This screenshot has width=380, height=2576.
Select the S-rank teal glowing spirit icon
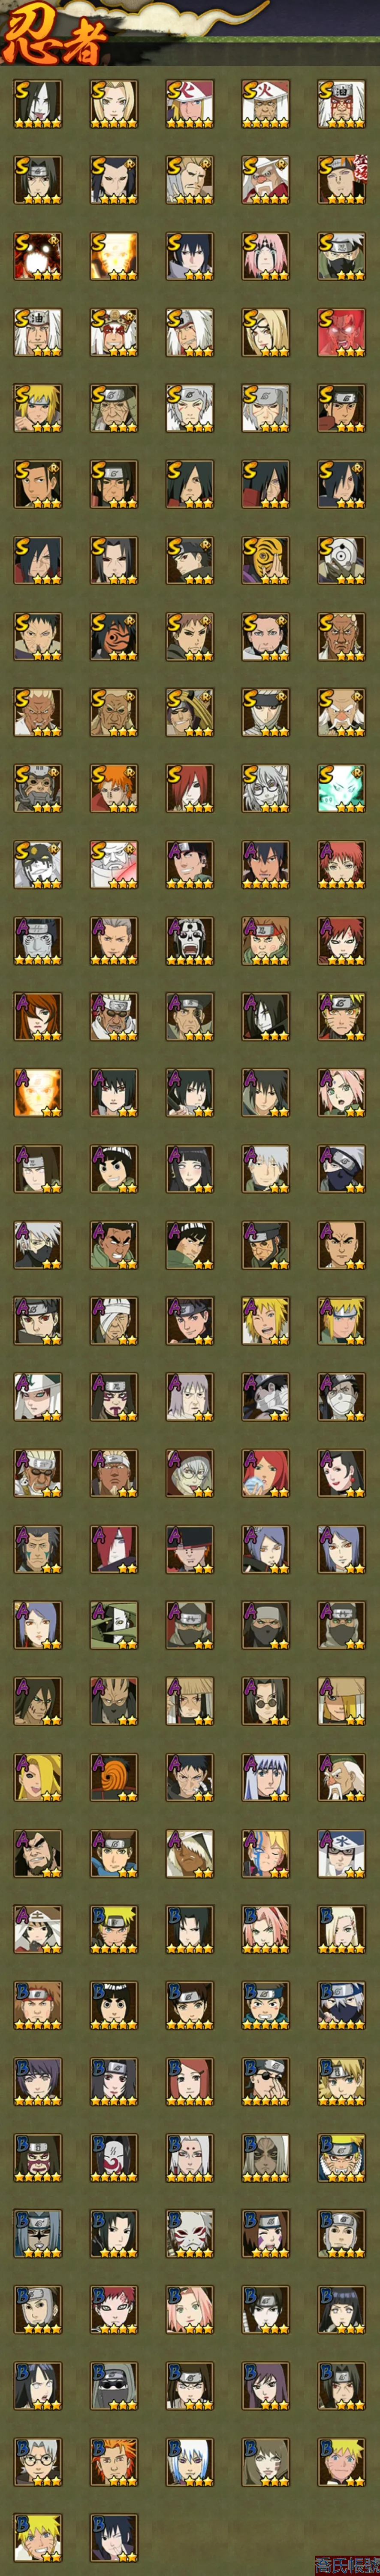point(341,787)
